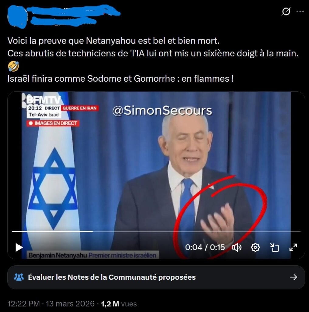Click the arrow on the Community Notes banner
The image size is (309, 312).
pyautogui.click(x=293, y=277)
